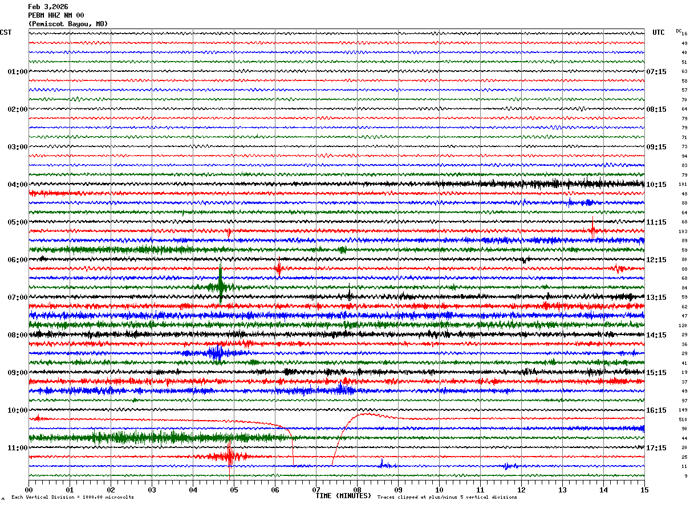Viewport: 690px width, 505px height.
Task: Select the 01:00 CST time label
Action: 18,72
